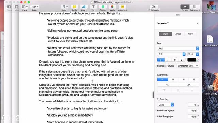Open the Media browser

click(112, 7)
